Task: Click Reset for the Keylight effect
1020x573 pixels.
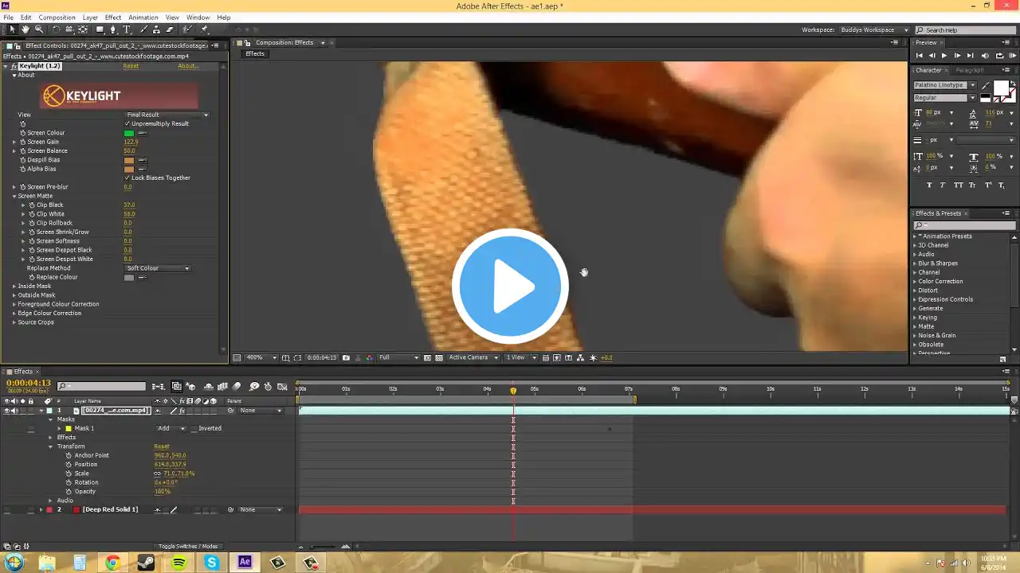Action: pyautogui.click(x=131, y=66)
